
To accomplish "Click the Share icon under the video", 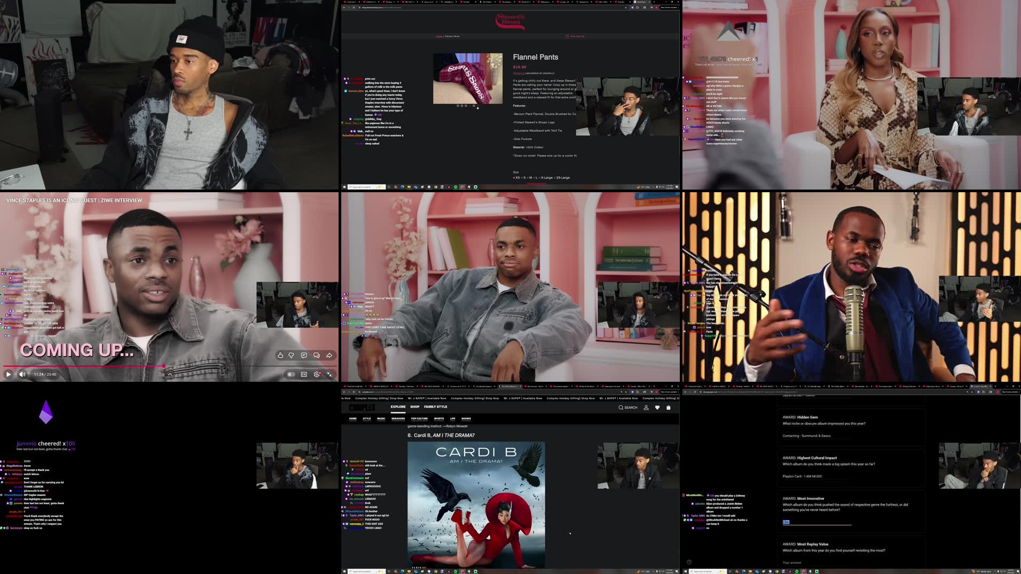I will pos(329,355).
